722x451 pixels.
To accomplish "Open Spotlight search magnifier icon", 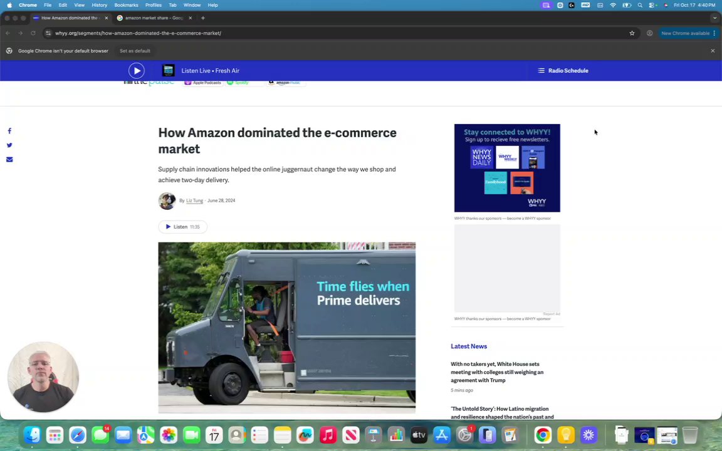I will tap(640, 5).
